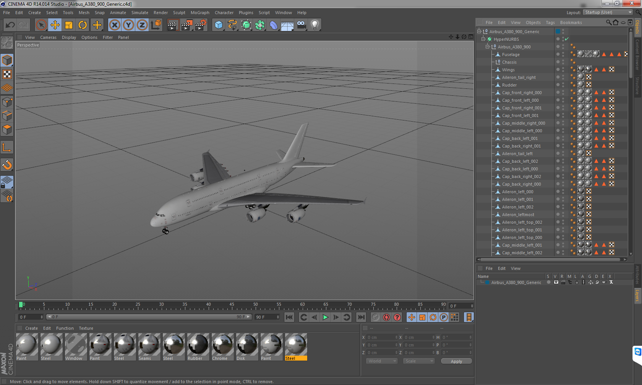Click Render Active View clapperboard icon
The height and width of the screenshot is (385, 642).
(x=173, y=25)
